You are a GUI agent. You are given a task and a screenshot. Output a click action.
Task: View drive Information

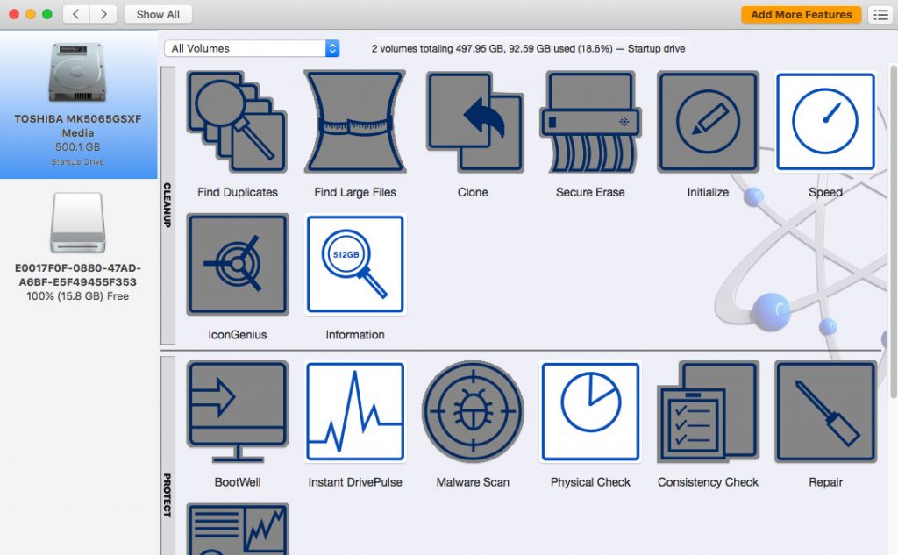point(354,264)
